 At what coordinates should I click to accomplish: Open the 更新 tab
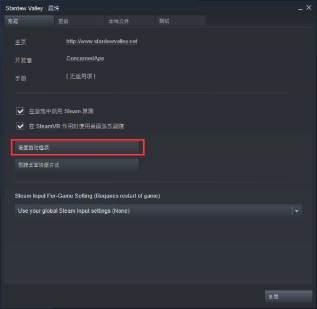tap(79, 21)
